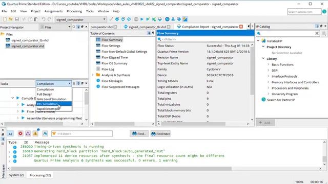
Task: Collapse the Compile Design task chevron
Action: click(x=12, y=98)
